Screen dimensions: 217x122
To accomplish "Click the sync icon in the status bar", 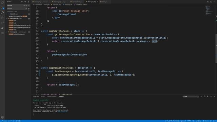I will coord(14,121).
